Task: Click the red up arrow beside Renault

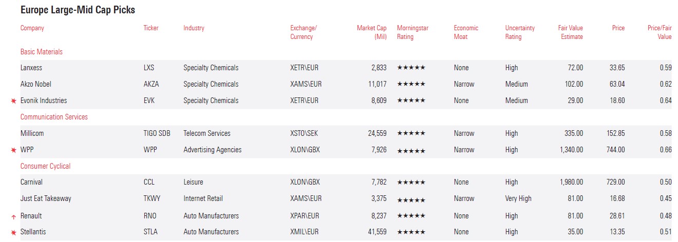Action: 14,217
